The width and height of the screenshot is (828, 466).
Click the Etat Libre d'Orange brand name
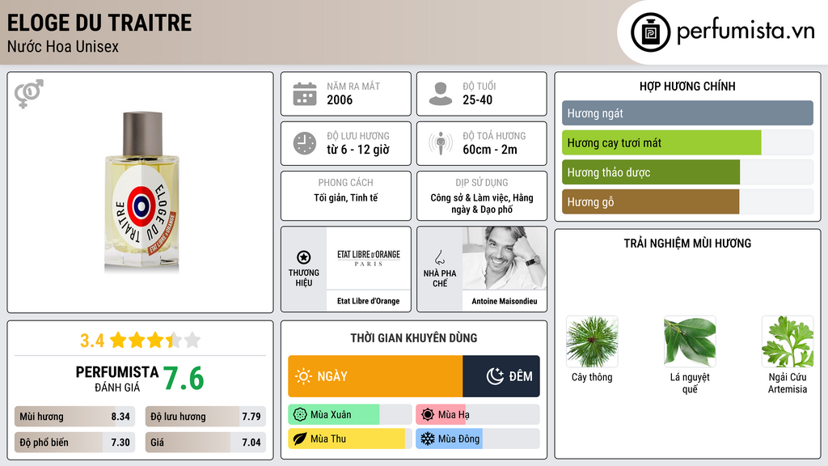coord(368,301)
